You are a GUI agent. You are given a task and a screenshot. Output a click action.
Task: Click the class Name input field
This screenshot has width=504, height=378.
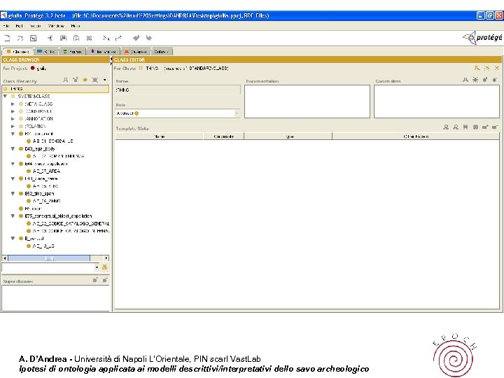[x=177, y=90]
